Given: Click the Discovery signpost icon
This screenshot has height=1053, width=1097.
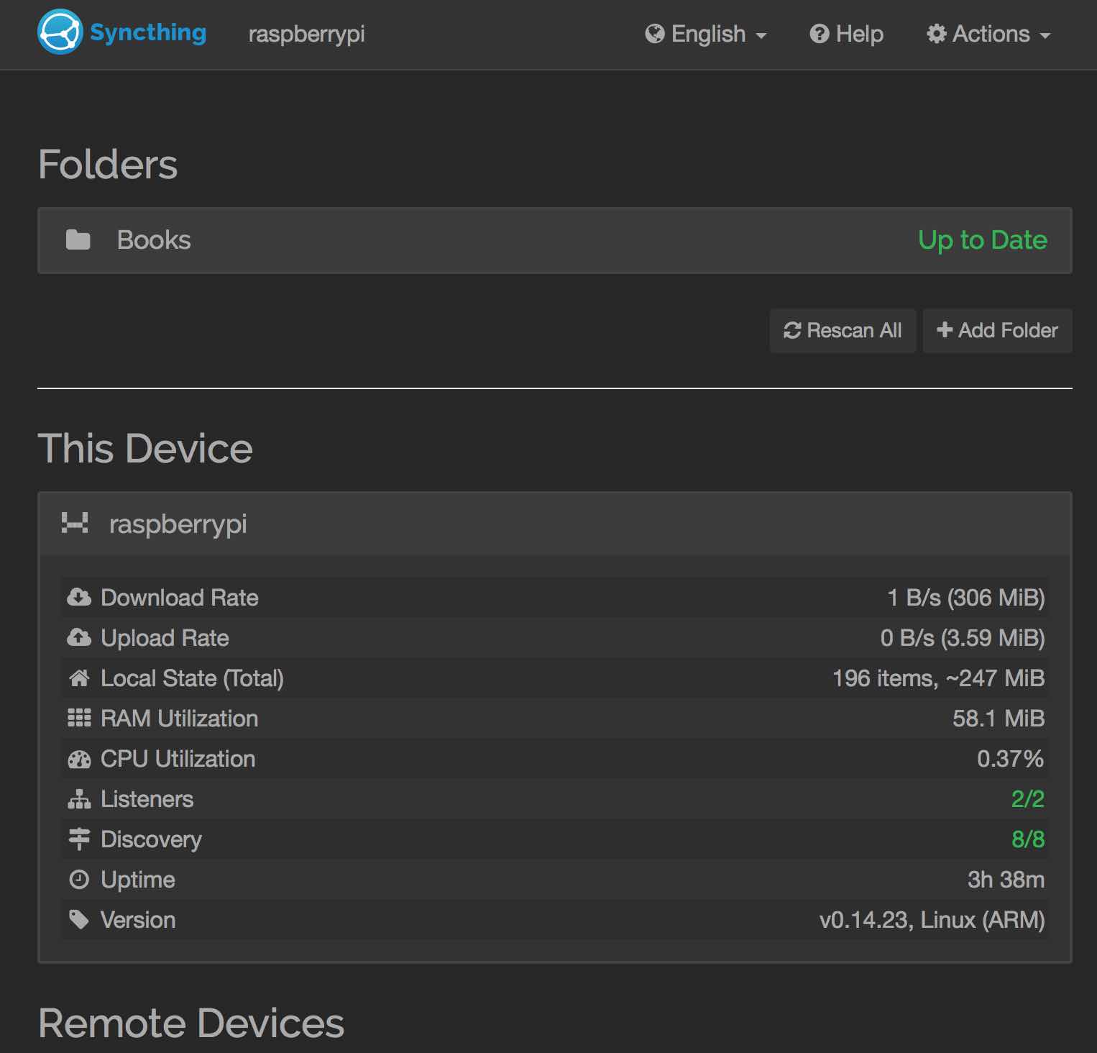Looking at the screenshot, I should click(79, 839).
